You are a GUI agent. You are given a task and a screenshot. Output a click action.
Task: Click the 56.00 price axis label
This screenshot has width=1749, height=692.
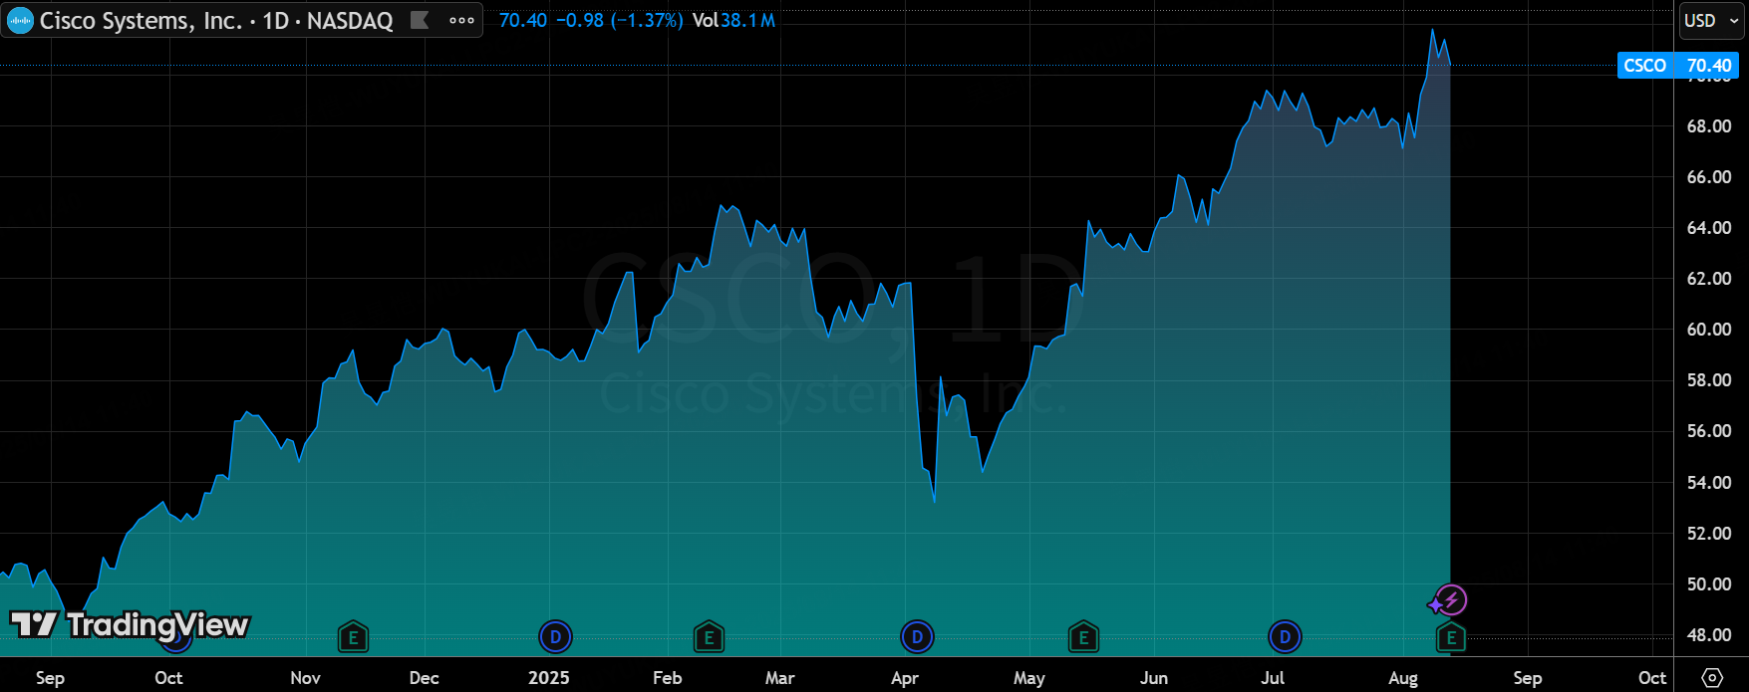click(1708, 431)
